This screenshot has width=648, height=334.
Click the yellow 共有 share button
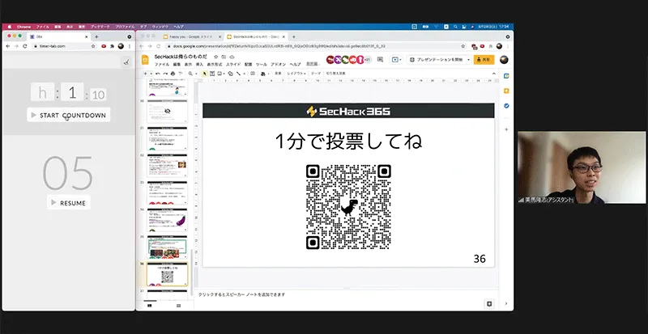click(x=484, y=60)
